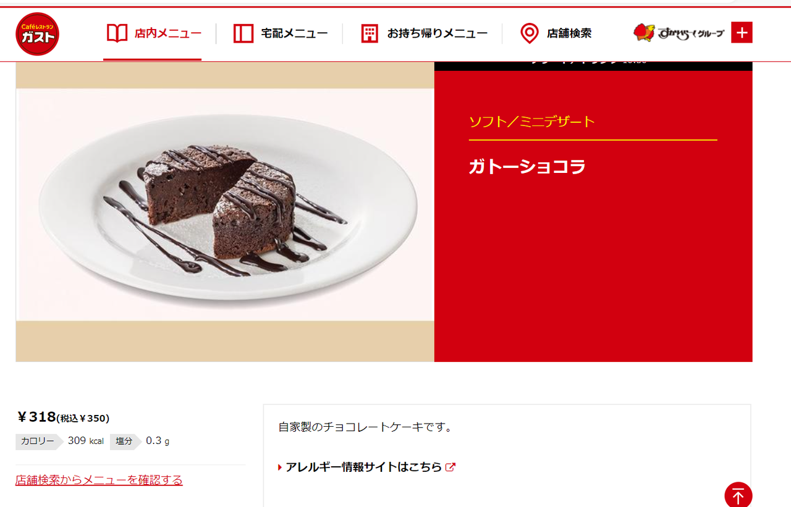The height and width of the screenshot is (507, 791).
Task: Click the external link icon beside アレルギー情報
Action: pyautogui.click(x=450, y=467)
